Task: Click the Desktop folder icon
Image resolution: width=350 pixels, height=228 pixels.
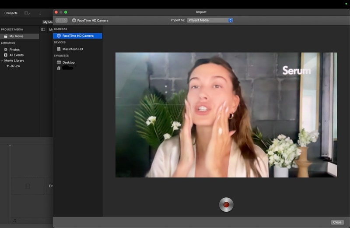Action: click(59, 62)
